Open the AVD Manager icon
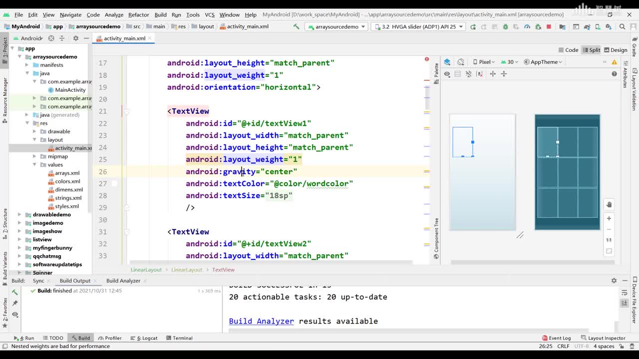The width and height of the screenshot is (639, 359). coord(598,26)
